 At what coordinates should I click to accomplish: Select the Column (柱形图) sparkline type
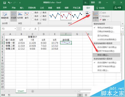[x=20, y=15]
